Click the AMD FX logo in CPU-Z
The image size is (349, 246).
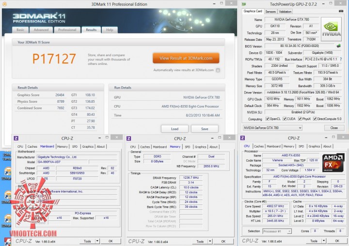333,162
